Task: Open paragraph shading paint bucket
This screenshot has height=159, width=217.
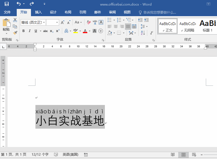Action: 110,33
